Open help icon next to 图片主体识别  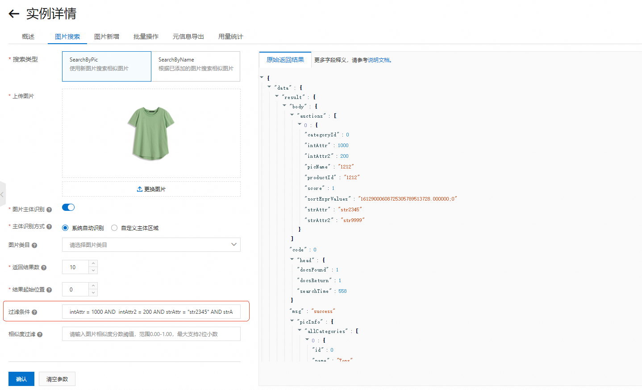pyautogui.click(x=49, y=209)
